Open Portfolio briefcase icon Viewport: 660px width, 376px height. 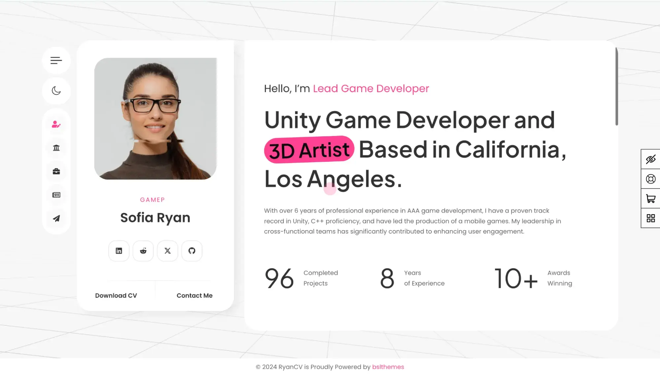(x=56, y=171)
